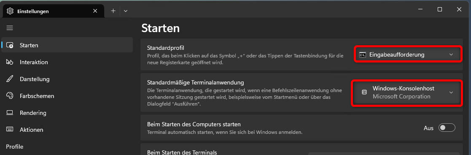The width and height of the screenshot is (471, 155).
Task: Click the Farbschemen palette icon
Action: [x=10, y=96]
